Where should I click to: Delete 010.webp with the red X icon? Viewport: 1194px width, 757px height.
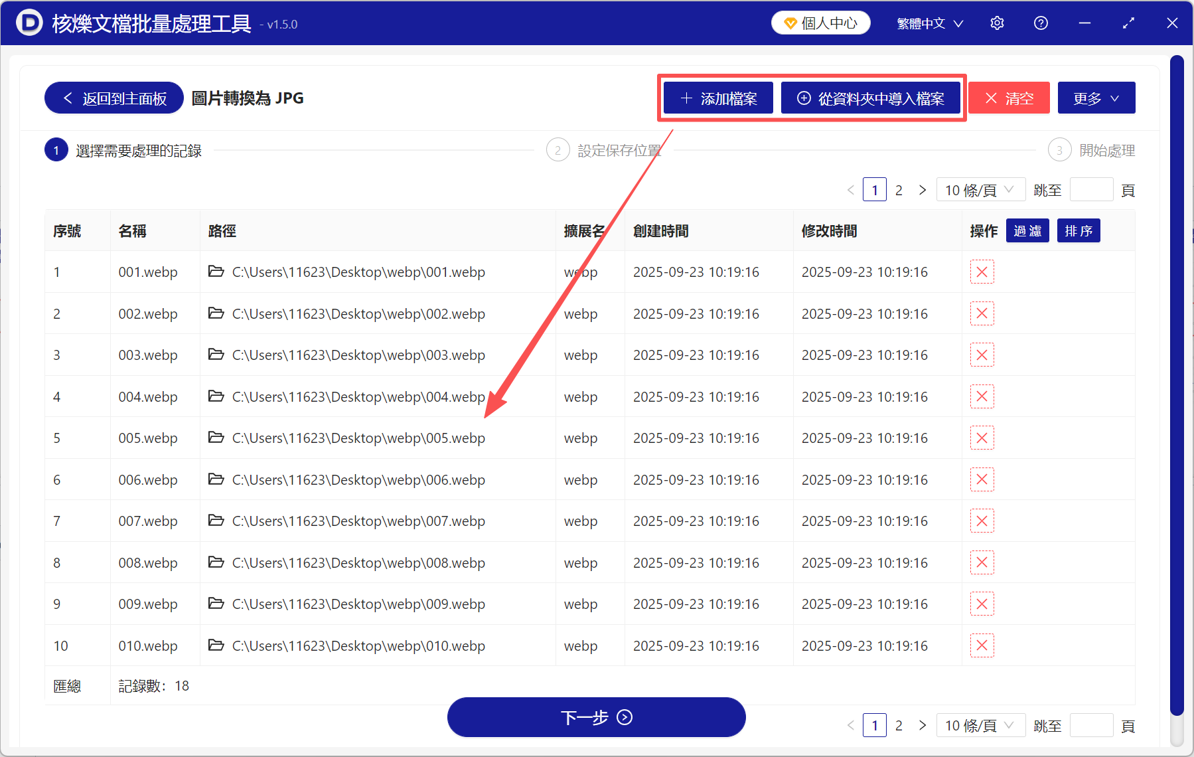[x=982, y=645]
